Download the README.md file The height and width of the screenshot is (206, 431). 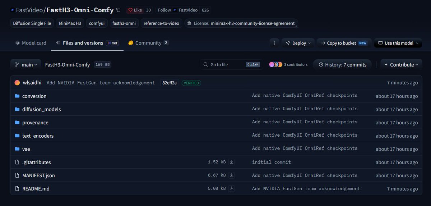232,188
